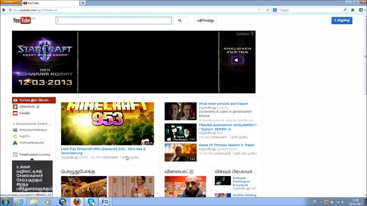Click the Typisch Film-Klischees thumbnail
367x206 pixels.
point(181,132)
